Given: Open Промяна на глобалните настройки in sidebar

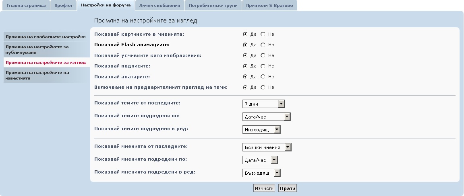Looking at the screenshot, I should tap(46, 37).
